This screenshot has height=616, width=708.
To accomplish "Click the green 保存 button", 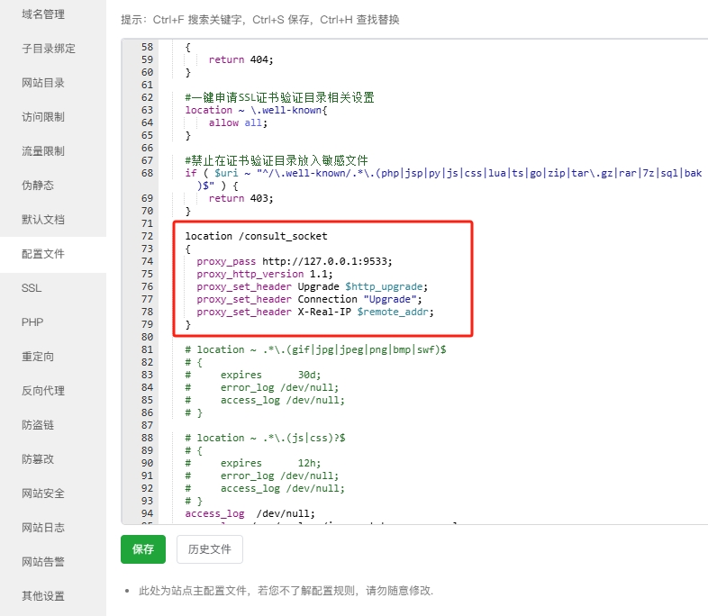I will pos(143,549).
